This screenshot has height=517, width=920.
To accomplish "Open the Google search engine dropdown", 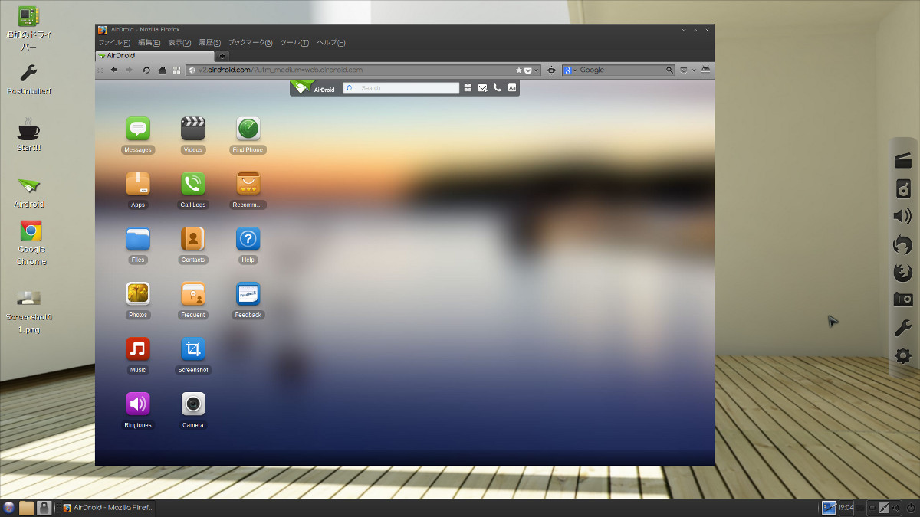I will pos(571,70).
